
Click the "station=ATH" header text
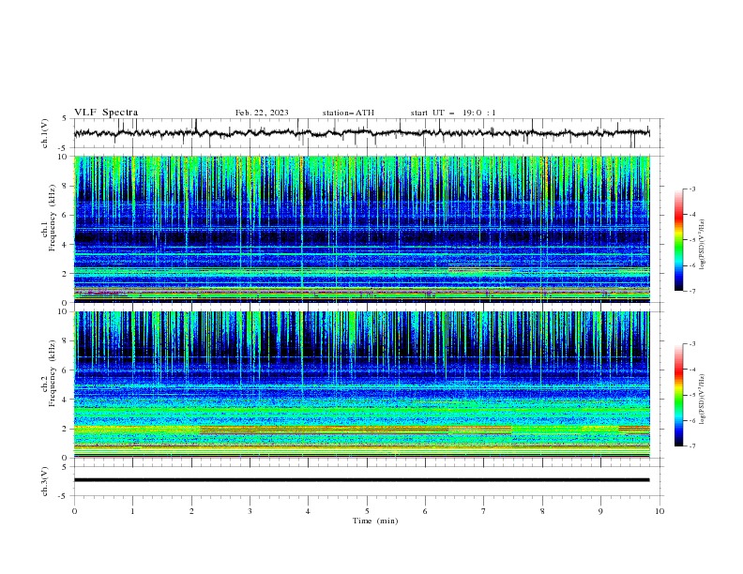(x=348, y=113)
